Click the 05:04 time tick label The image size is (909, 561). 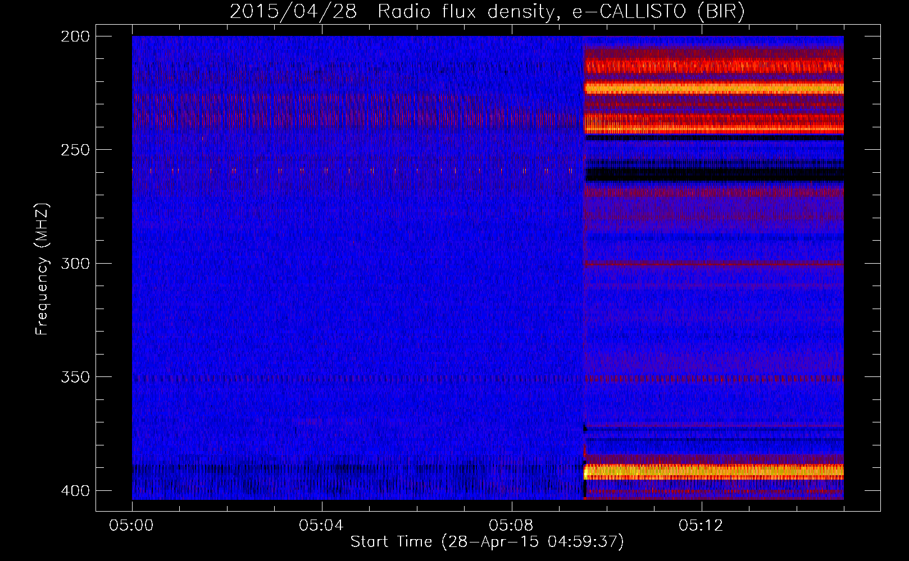[x=321, y=526]
